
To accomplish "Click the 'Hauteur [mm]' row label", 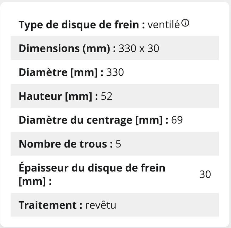I will [x=58, y=96].
